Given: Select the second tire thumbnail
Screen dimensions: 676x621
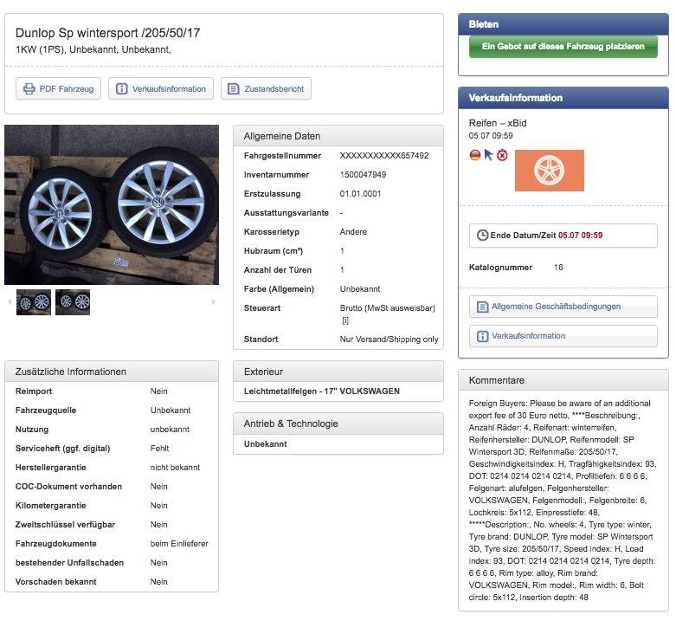Looking at the screenshot, I should pos(73,301).
